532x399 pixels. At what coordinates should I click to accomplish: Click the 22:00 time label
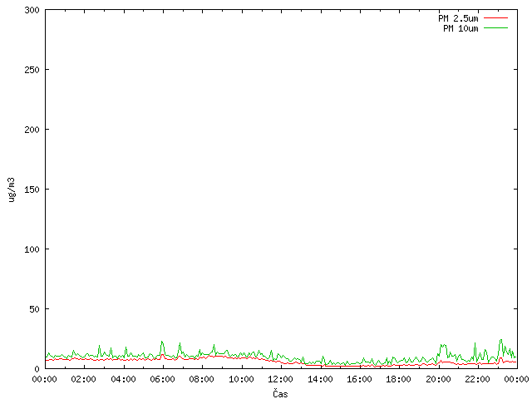pos(477,379)
